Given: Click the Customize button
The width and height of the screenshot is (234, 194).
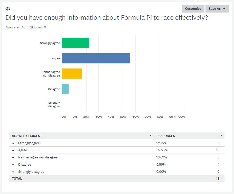Looking at the screenshot, I should (193, 9).
